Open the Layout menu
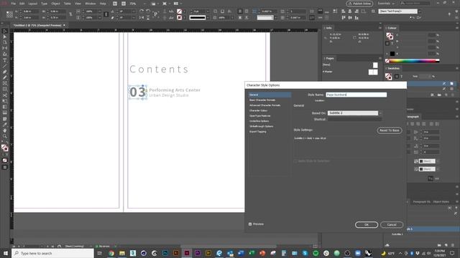Image resolution: width=460 pixels, height=258 pixels. pos(33,4)
